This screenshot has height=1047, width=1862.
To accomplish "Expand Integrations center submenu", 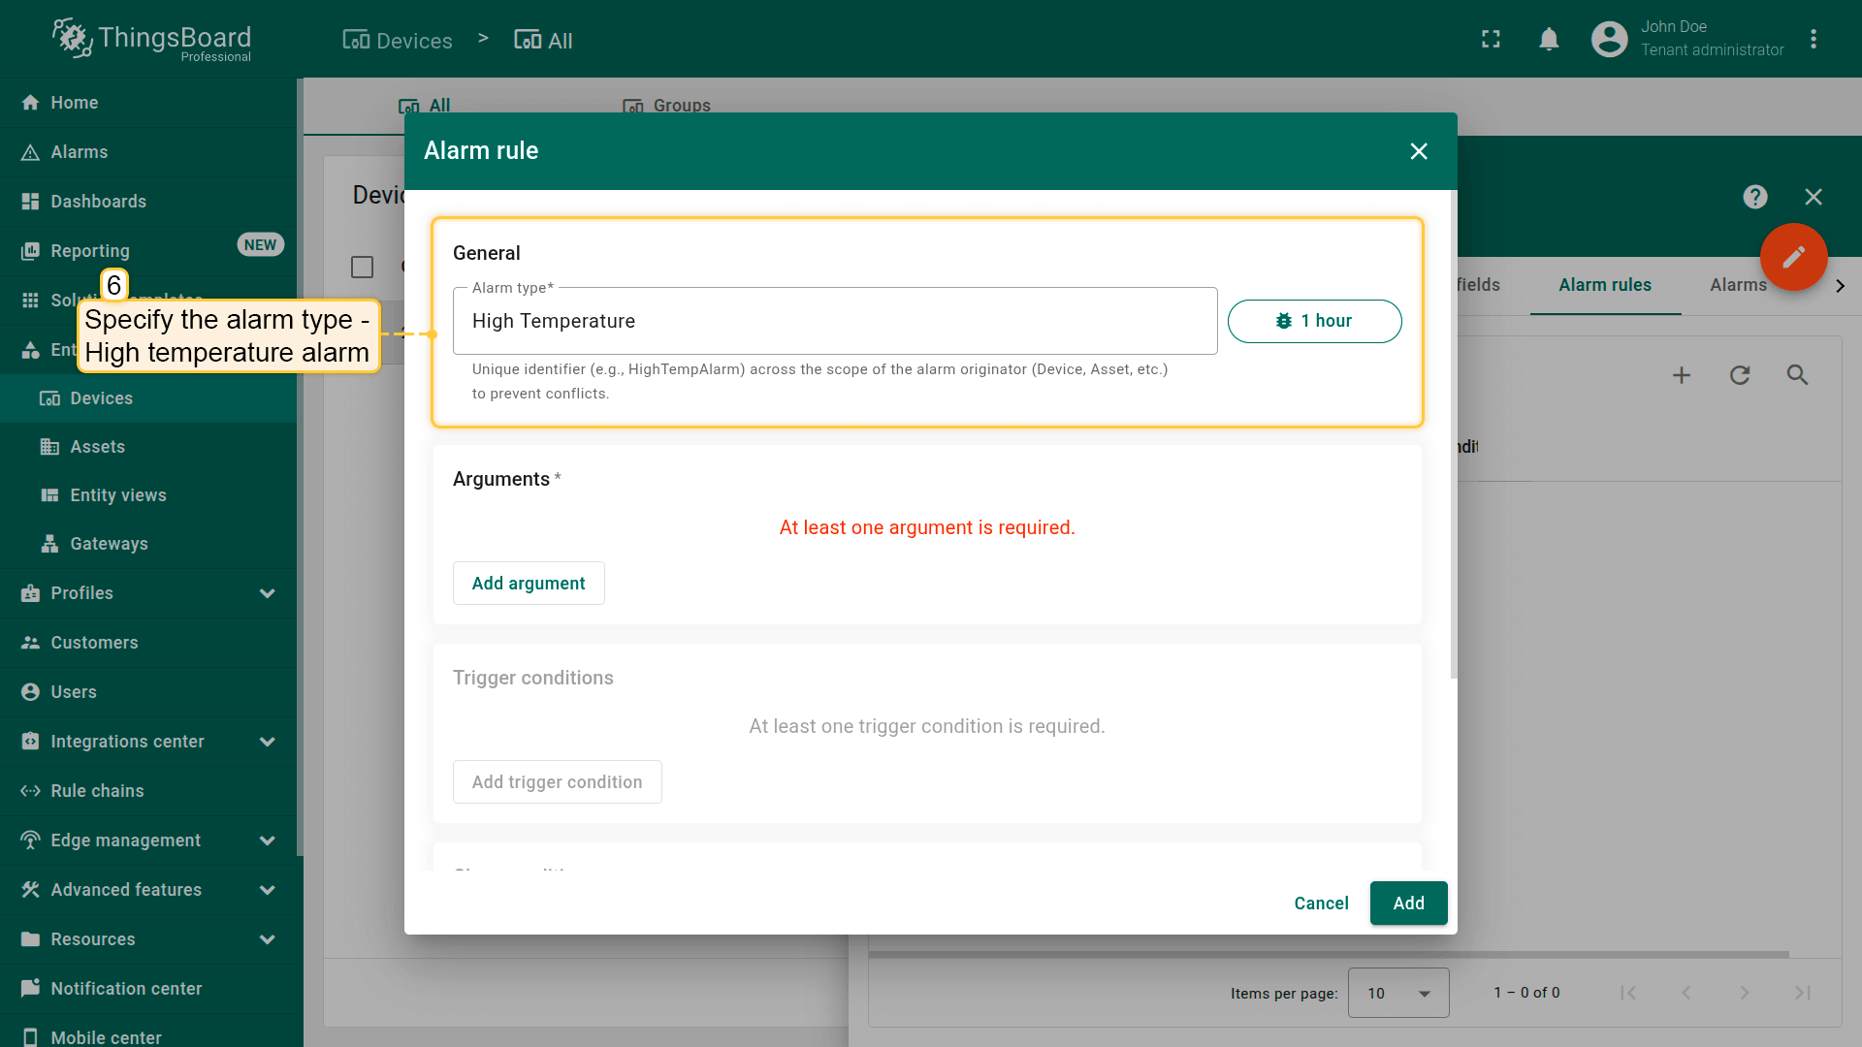I will (x=267, y=742).
